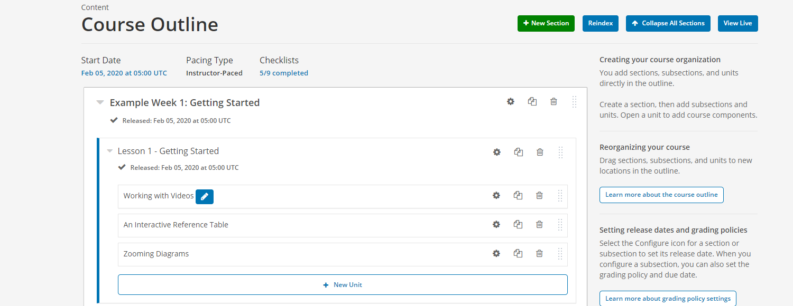Open configure gear for Example Week 1 section
Viewport: 793px width, 306px height.
pos(510,101)
